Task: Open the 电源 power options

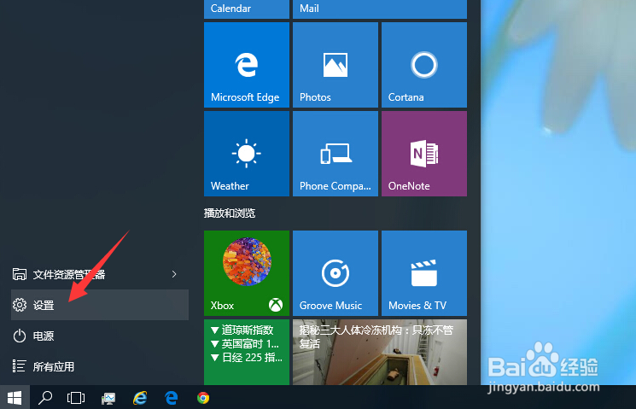Action: pos(100,336)
